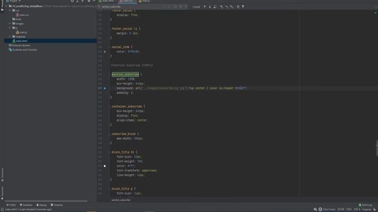The height and width of the screenshot is (212, 378).
Task: Click the inspections check mark indicator
Action: coord(376,12)
